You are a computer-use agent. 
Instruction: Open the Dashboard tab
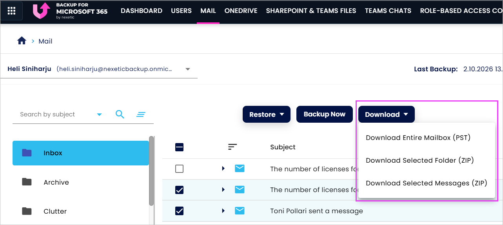(x=142, y=11)
